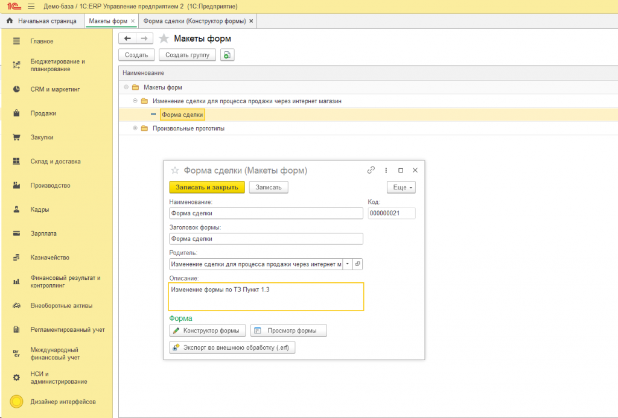This screenshot has height=418, width=618.
Task: Open the Еще dropdown menu
Action: click(401, 187)
